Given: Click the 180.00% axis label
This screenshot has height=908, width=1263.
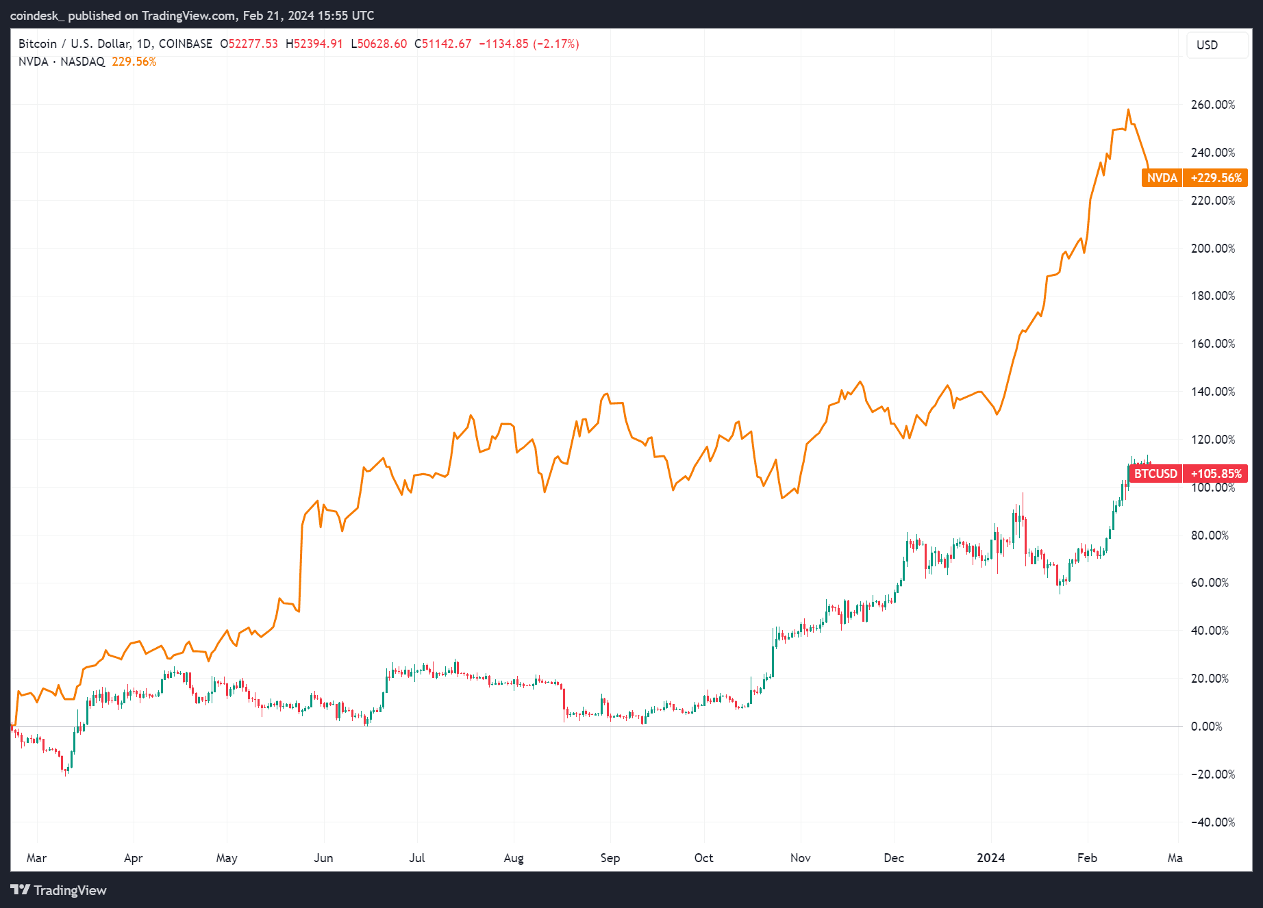Looking at the screenshot, I should coord(1212,296).
